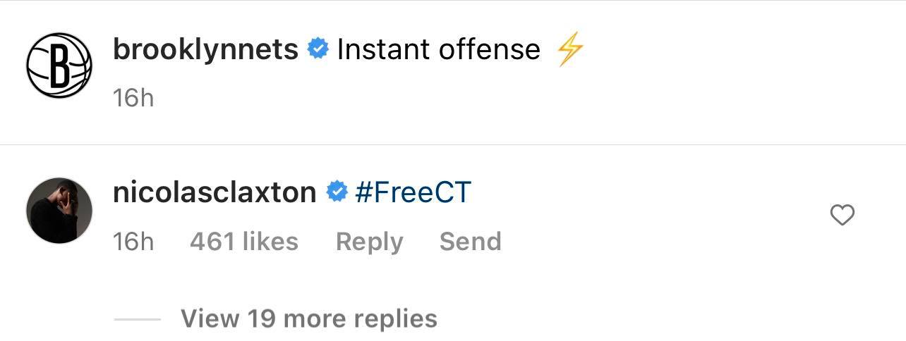Click the lightning bolt emoji
Screen dimensions: 906x341
[570, 50]
